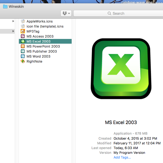Click the Last opened value

[x=126, y=148]
